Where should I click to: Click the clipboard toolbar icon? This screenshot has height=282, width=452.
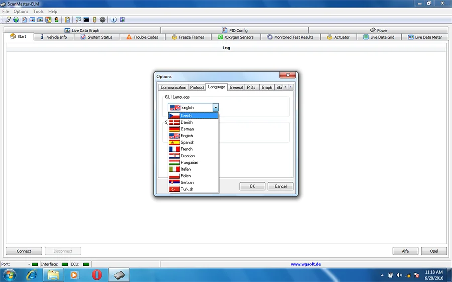[67, 20]
